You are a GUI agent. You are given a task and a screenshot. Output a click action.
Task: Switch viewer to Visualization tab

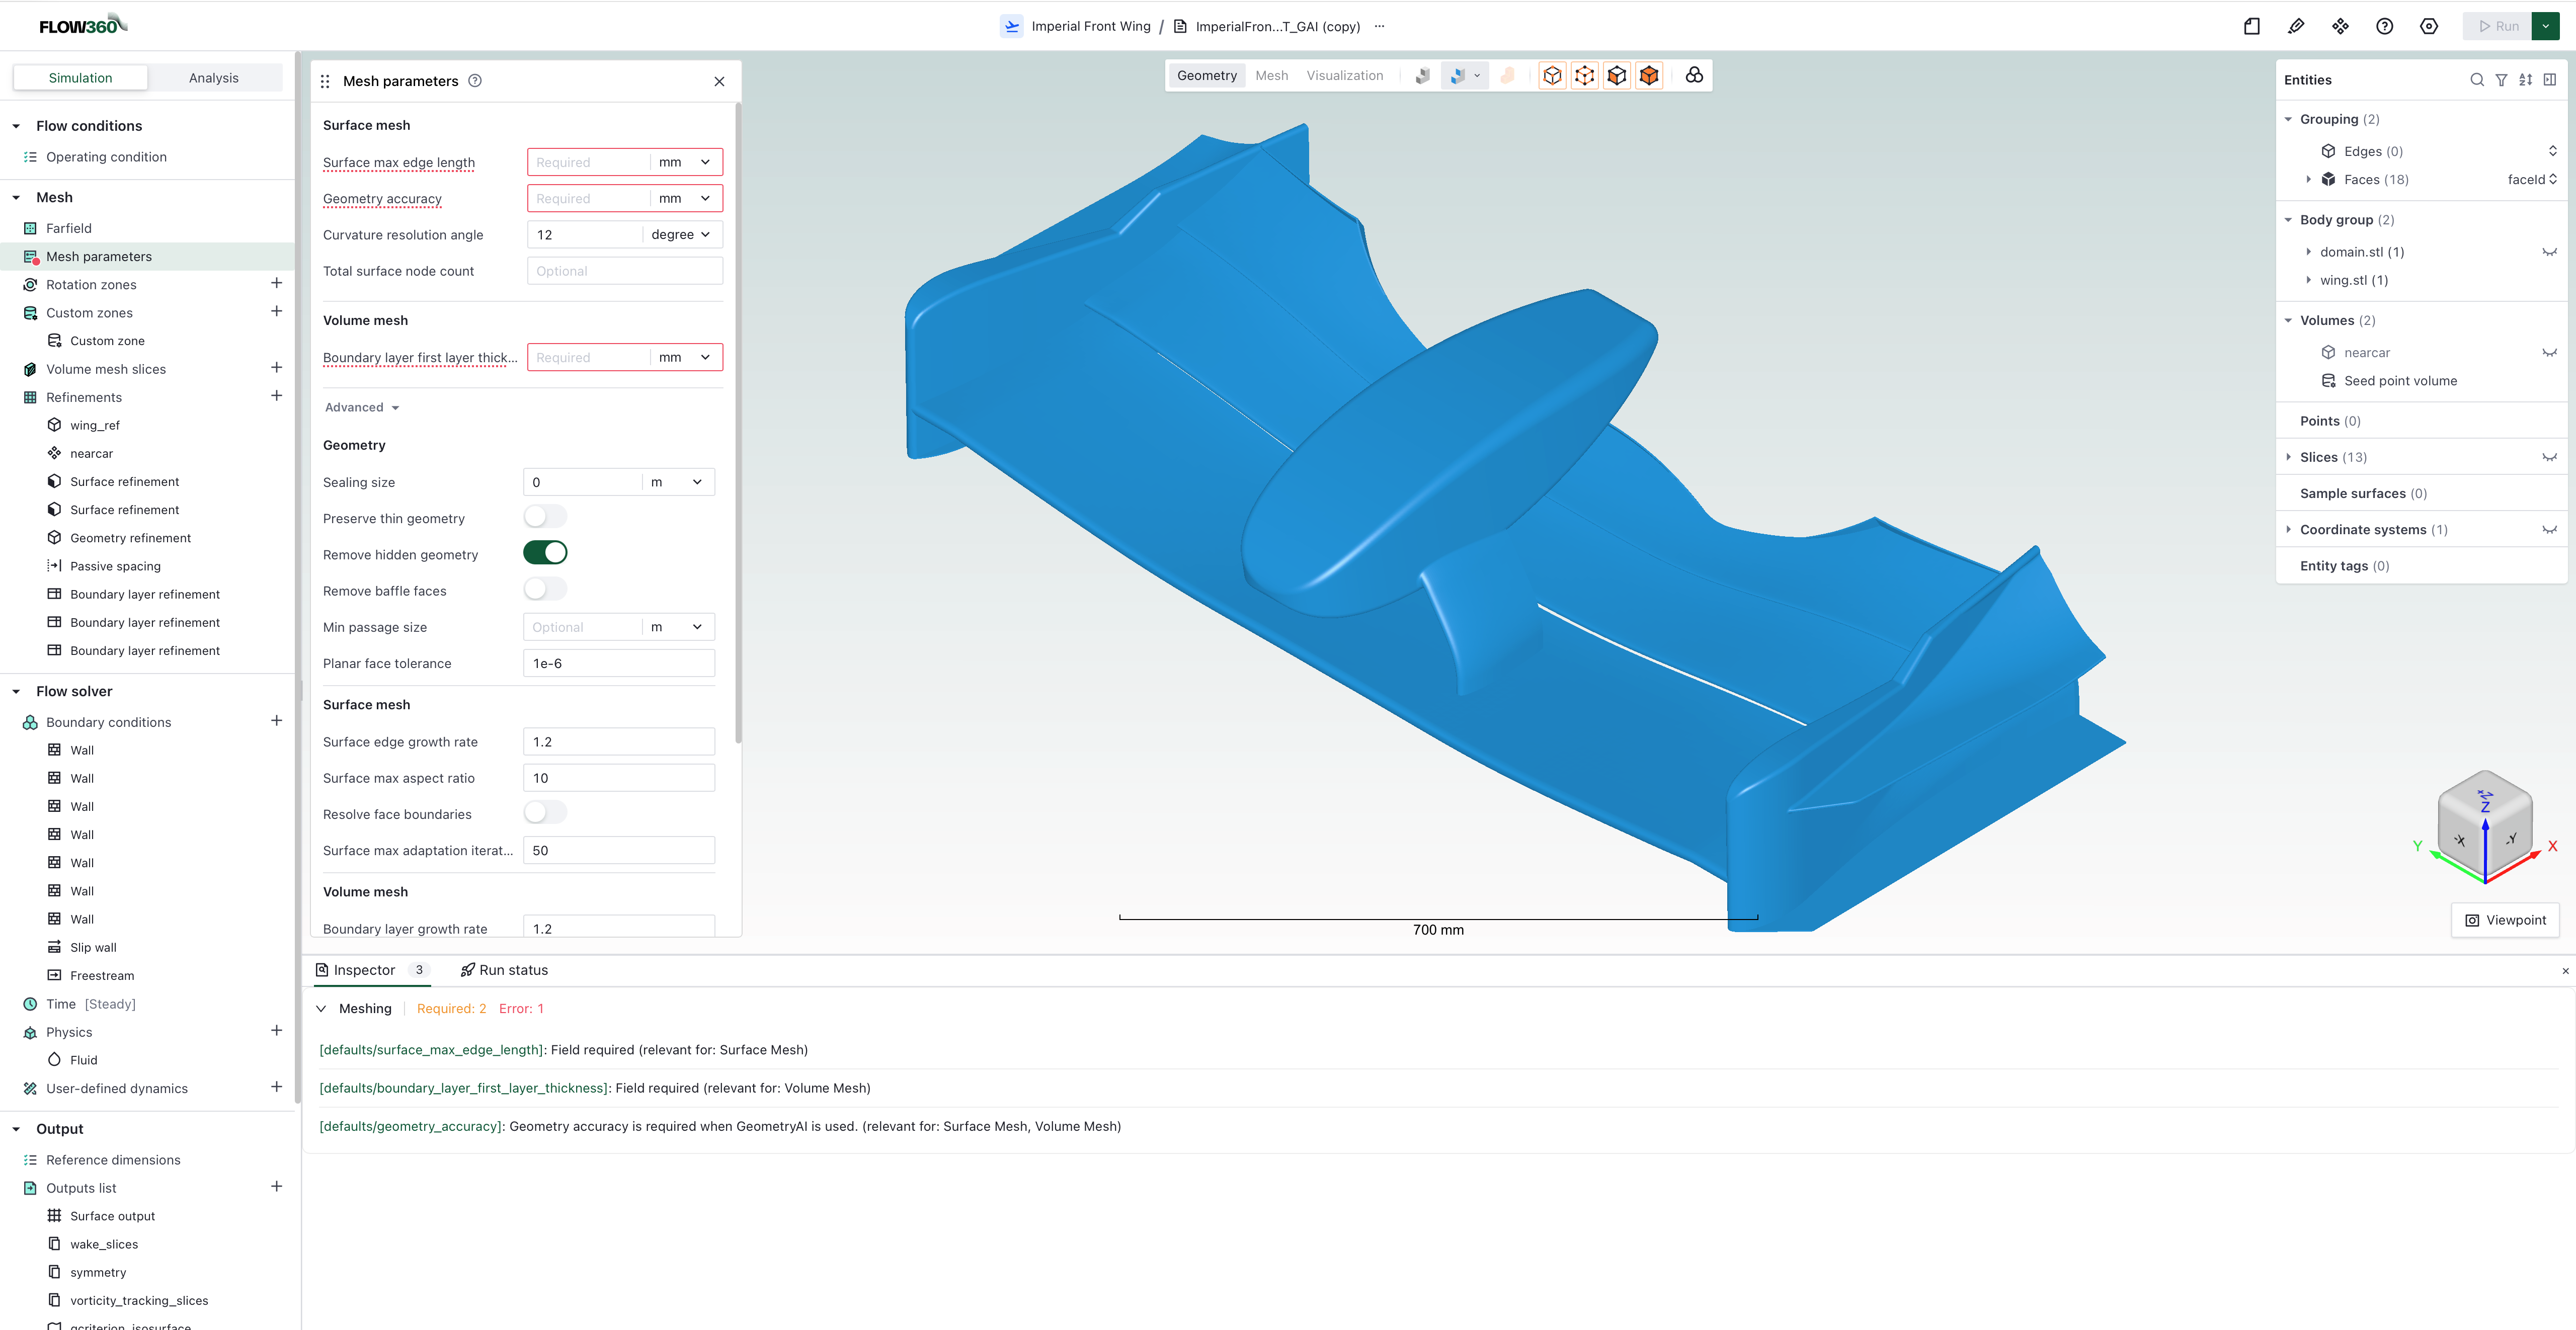(x=1345, y=76)
